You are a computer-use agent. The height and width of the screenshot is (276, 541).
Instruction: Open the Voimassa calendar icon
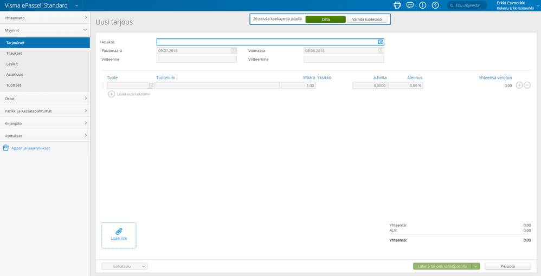381,51
